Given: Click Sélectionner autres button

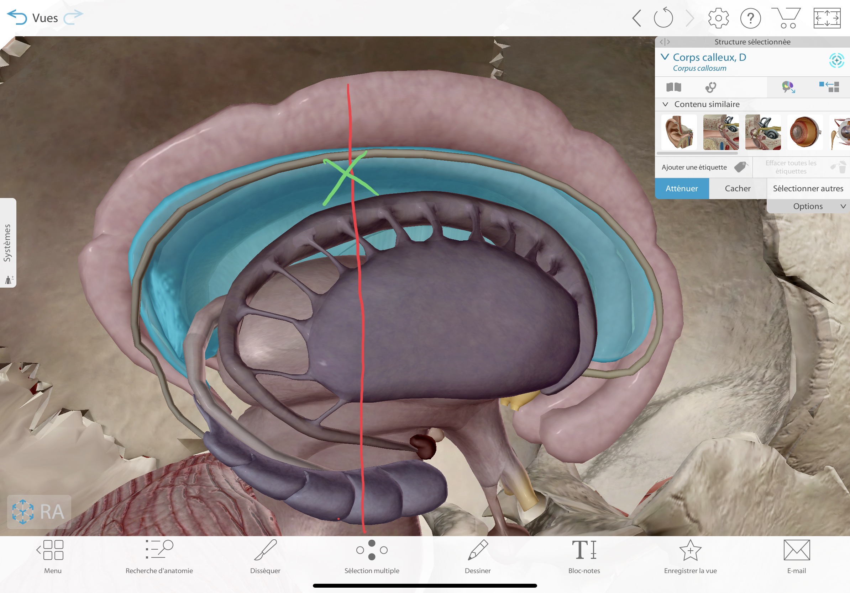Looking at the screenshot, I should click(808, 188).
